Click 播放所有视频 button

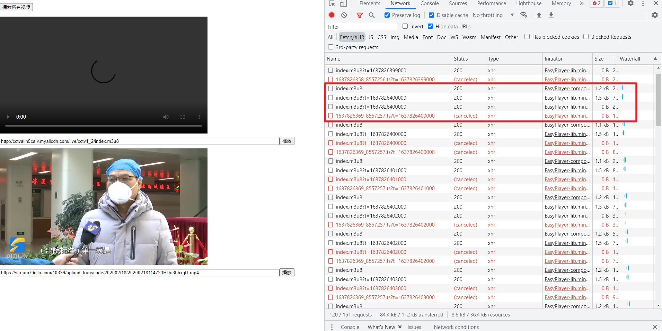pyautogui.click(x=16, y=7)
